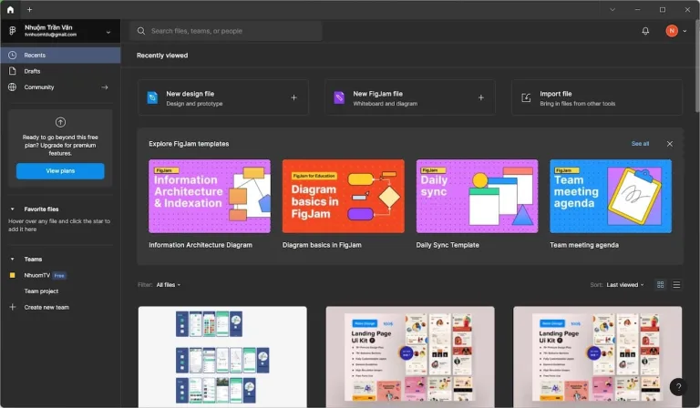Viewport: 700px width, 408px height.
Task: Click the notifications bell icon
Action: click(645, 31)
